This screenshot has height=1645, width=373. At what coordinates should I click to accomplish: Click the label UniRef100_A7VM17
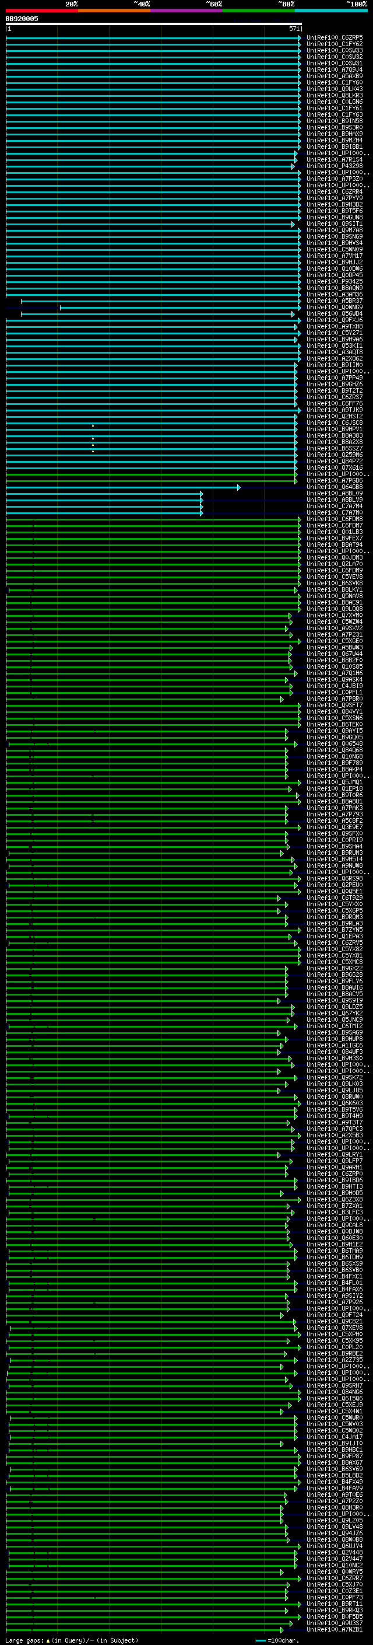pyautogui.click(x=335, y=256)
